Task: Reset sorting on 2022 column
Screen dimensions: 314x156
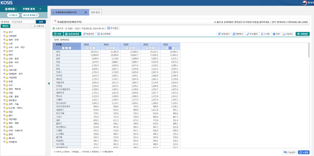Action: point(173,48)
